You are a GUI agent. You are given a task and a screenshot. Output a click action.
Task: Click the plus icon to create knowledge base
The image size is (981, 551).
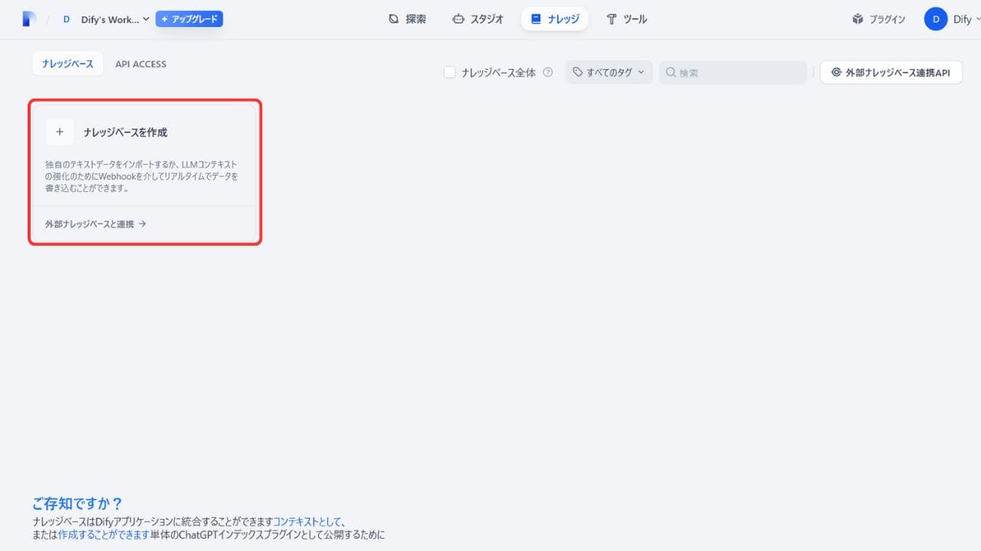(x=60, y=132)
